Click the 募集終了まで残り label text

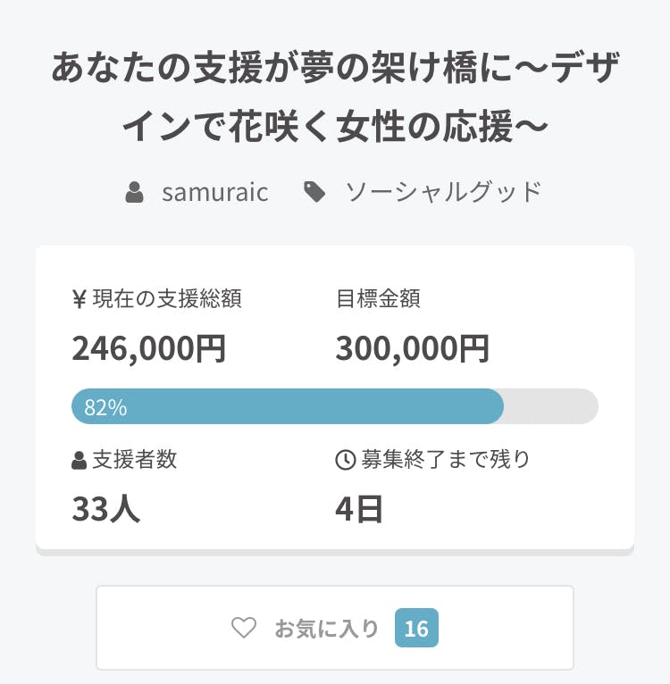[445, 460]
